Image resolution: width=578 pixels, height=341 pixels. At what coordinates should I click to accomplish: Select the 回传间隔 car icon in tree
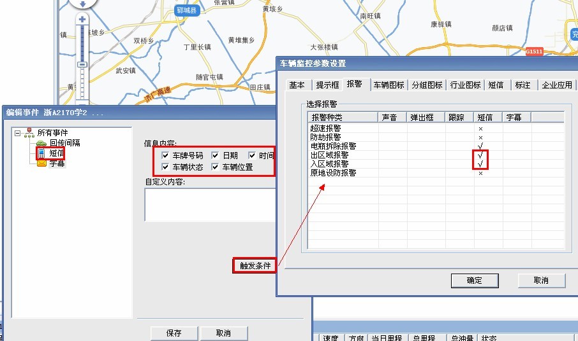[x=41, y=143]
